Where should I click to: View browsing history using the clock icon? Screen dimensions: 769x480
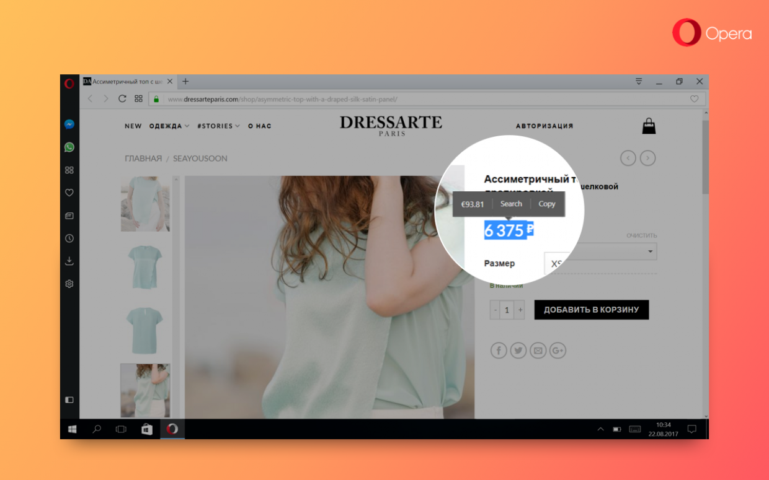point(69,238)
